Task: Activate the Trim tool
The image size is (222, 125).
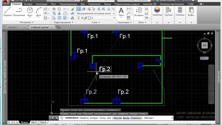Action: click(65, 9)
